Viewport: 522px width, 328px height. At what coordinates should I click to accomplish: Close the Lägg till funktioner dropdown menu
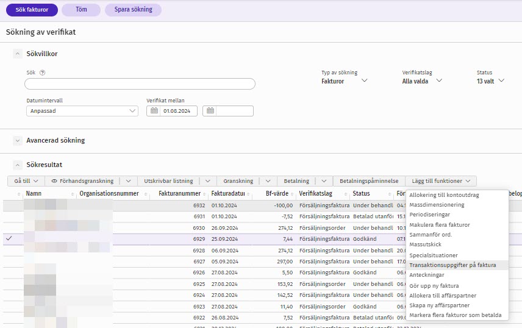(x=441, y=181)
